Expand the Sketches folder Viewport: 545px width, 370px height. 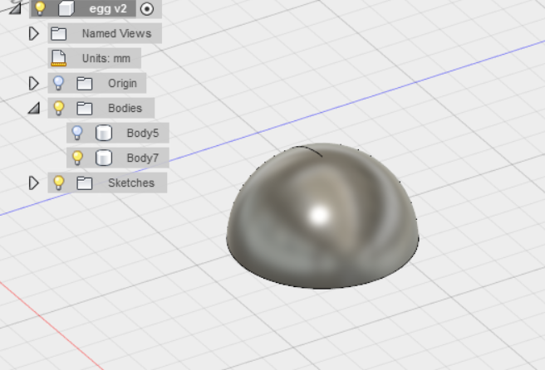(33, 183)
